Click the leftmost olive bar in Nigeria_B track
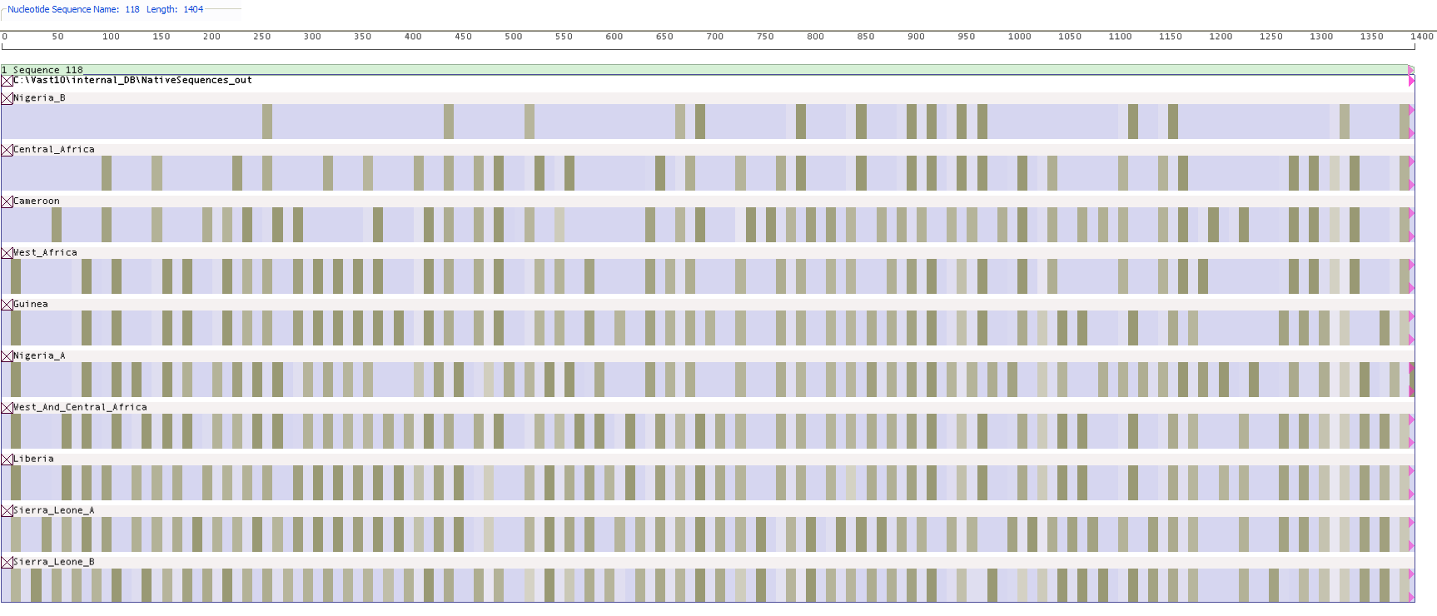This screenshot has width=1437, height=616. [267, 122]
